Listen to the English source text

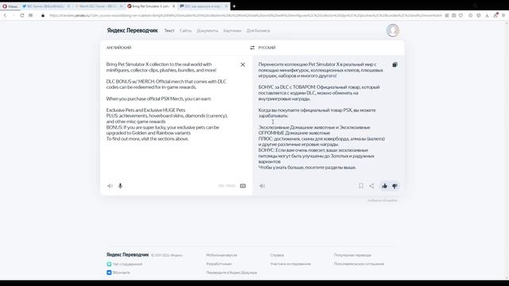tap(110, 186)
